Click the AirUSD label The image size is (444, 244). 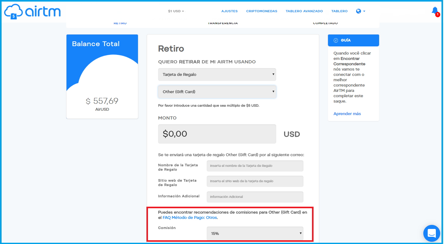[102, 109]
